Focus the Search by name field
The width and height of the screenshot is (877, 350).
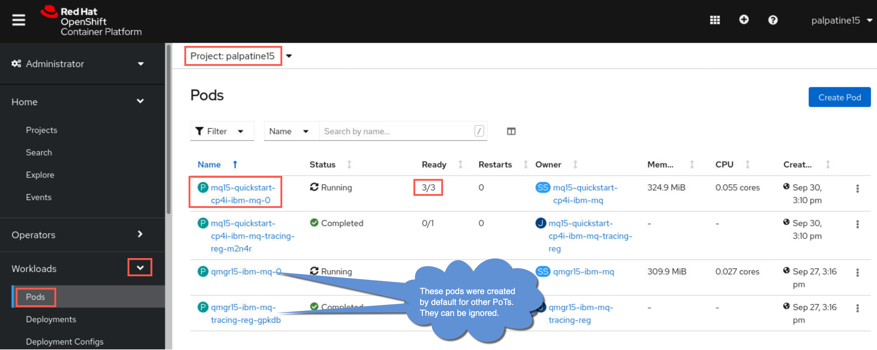click(x=403, y=131)
